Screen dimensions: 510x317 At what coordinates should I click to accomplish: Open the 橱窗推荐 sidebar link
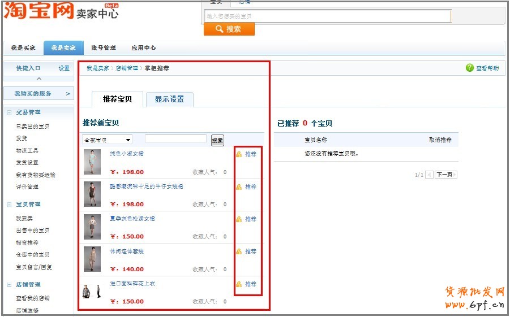27,242
